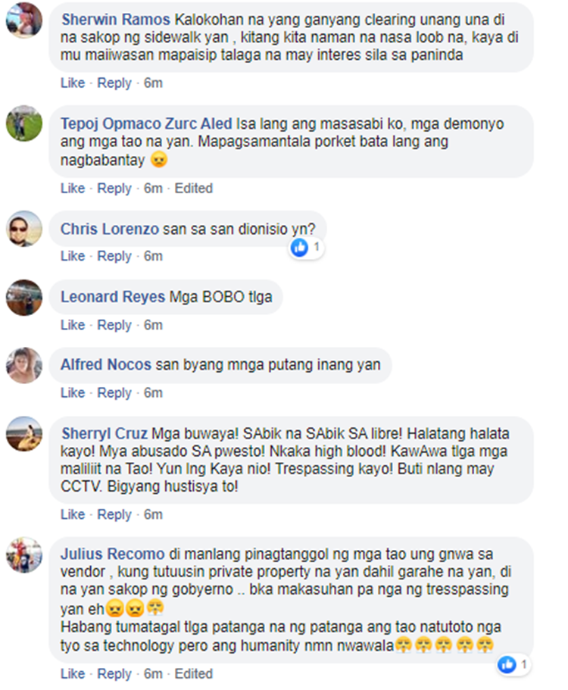Screen dimensions: 568x690
Task: Click Julius Recomo avatar image
Action: click(x=24, y=555)
